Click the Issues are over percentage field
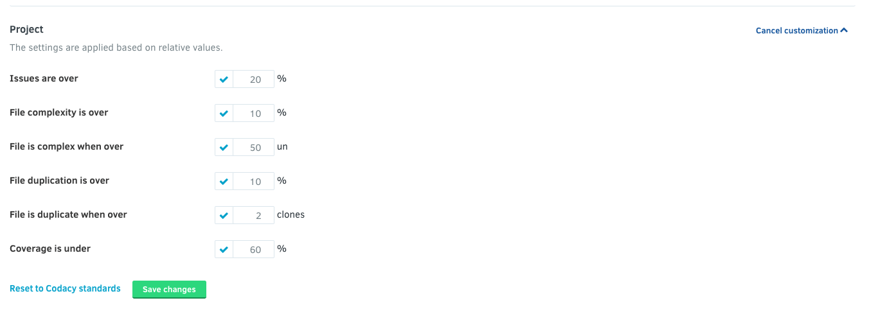869x314 pixels. coord(253,80)
